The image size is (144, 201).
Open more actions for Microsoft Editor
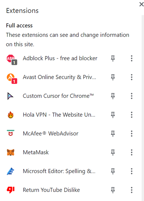pos(132,171)
